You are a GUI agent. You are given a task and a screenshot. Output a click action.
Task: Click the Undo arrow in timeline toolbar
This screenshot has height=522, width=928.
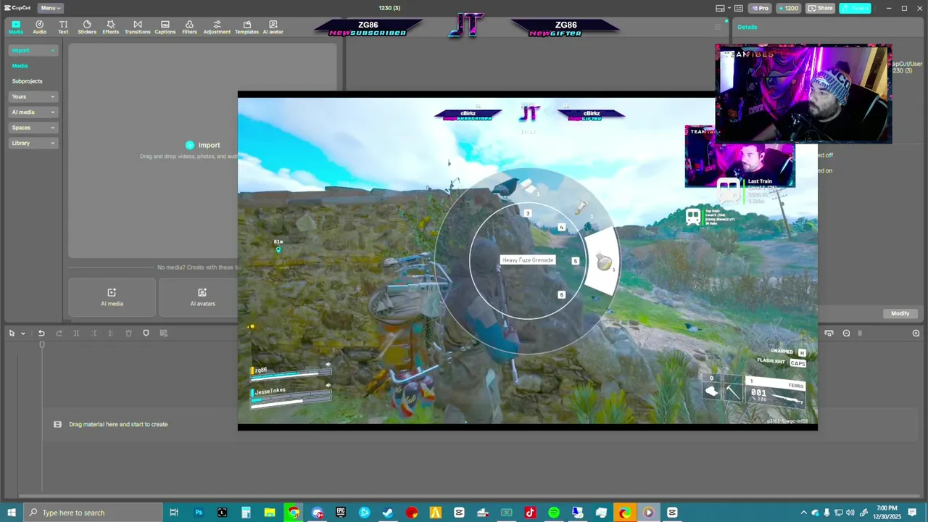[x=41, y=333]
